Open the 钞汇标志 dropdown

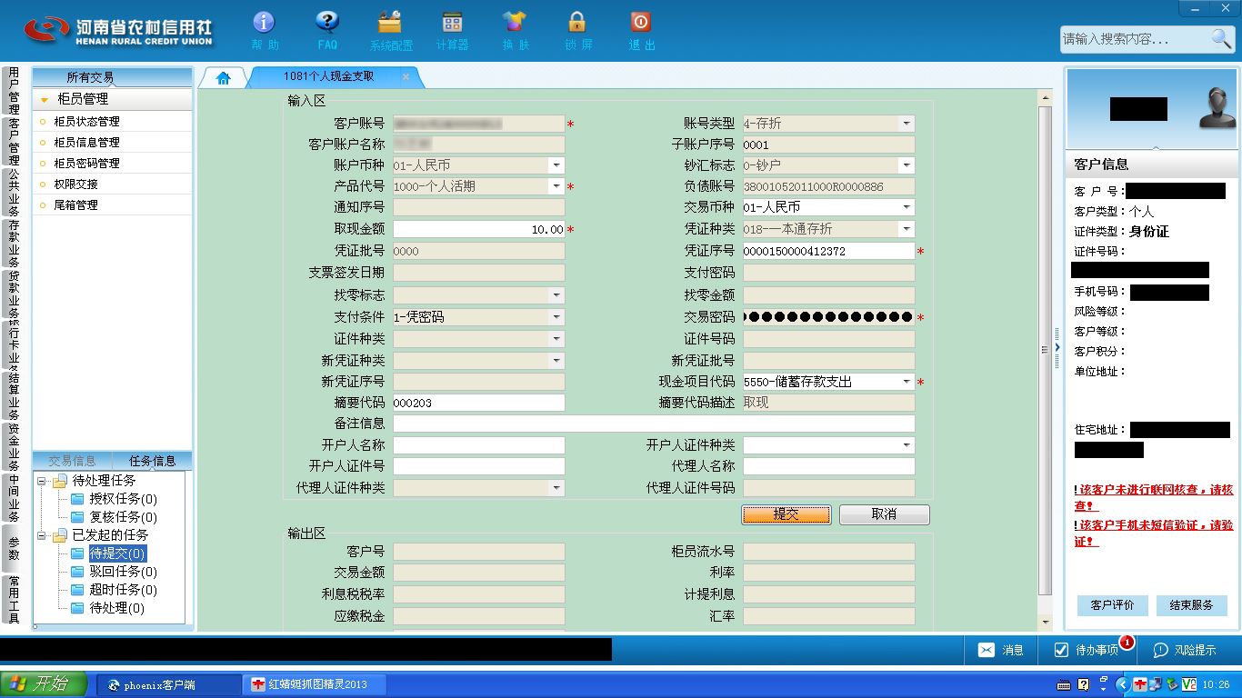coord(906,165)
